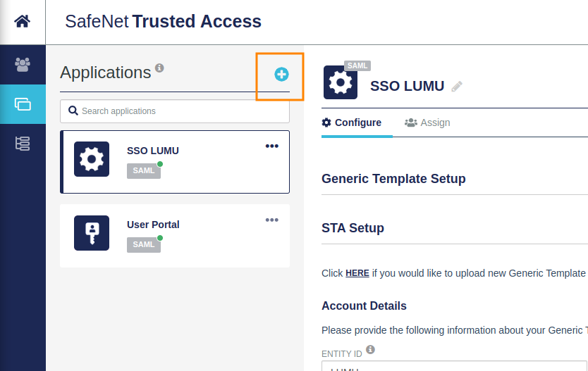Open the Policies list sidebar icon

tap(23, 144)
